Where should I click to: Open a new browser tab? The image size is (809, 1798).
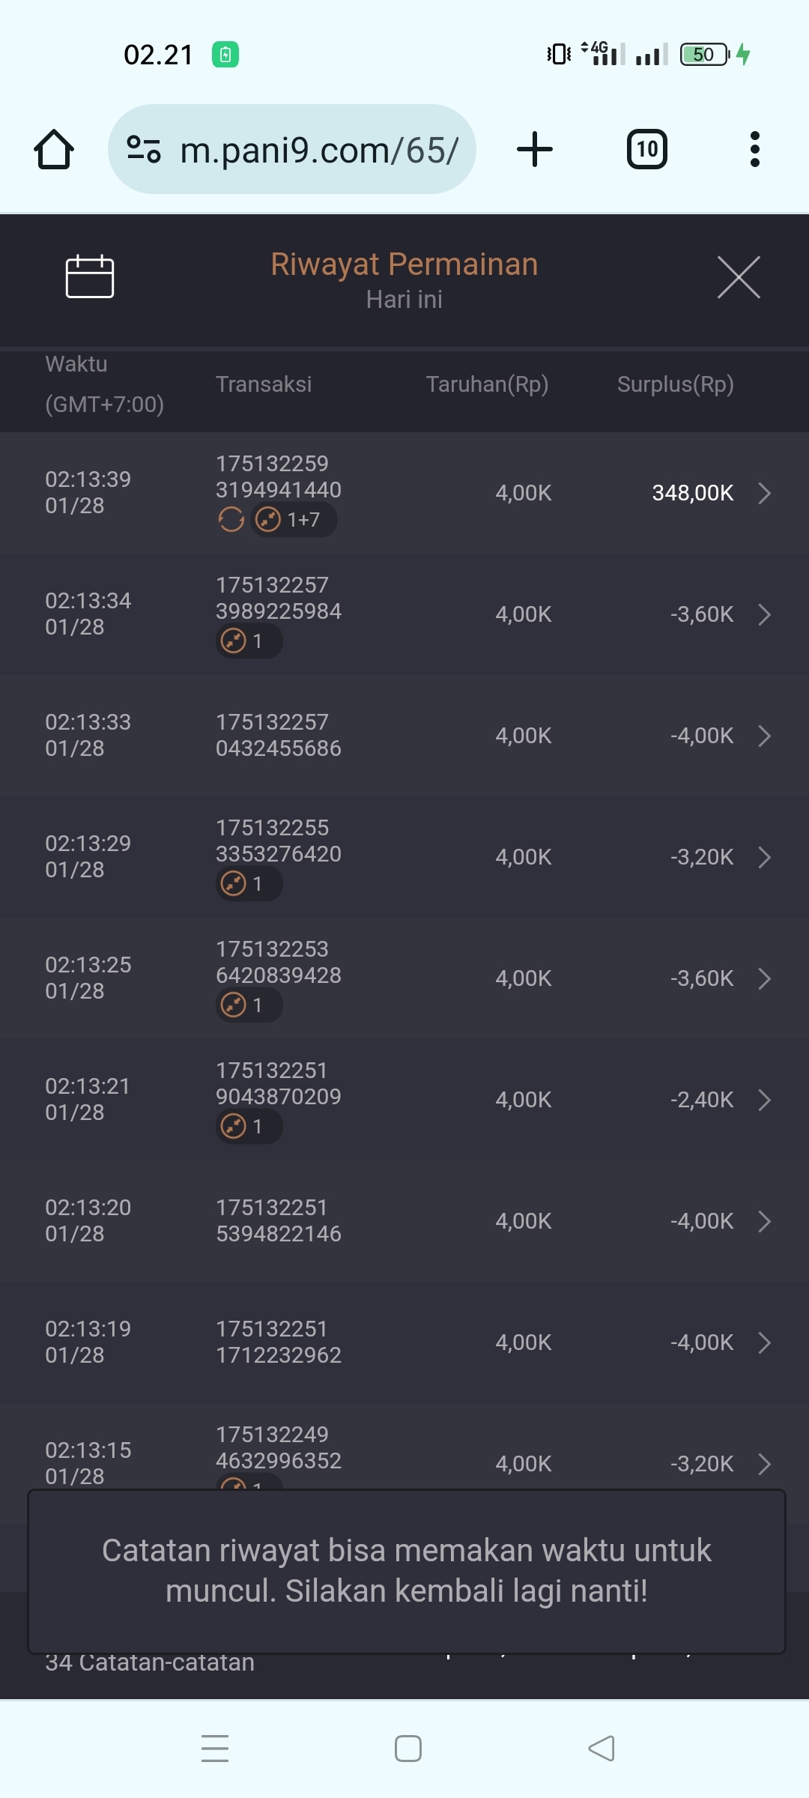point(535,149)
